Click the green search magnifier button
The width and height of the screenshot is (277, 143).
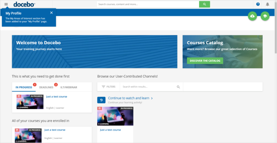click(x=204, y=4)
